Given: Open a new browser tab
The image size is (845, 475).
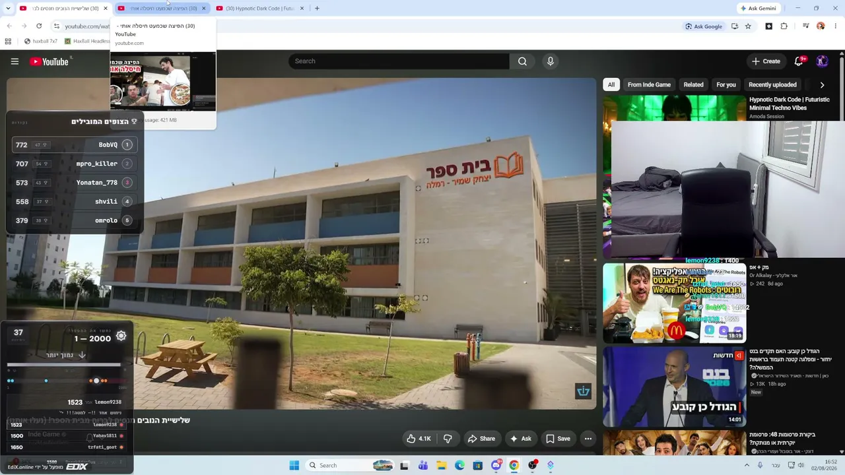Looking at the screenshot, I should point(317,9).
